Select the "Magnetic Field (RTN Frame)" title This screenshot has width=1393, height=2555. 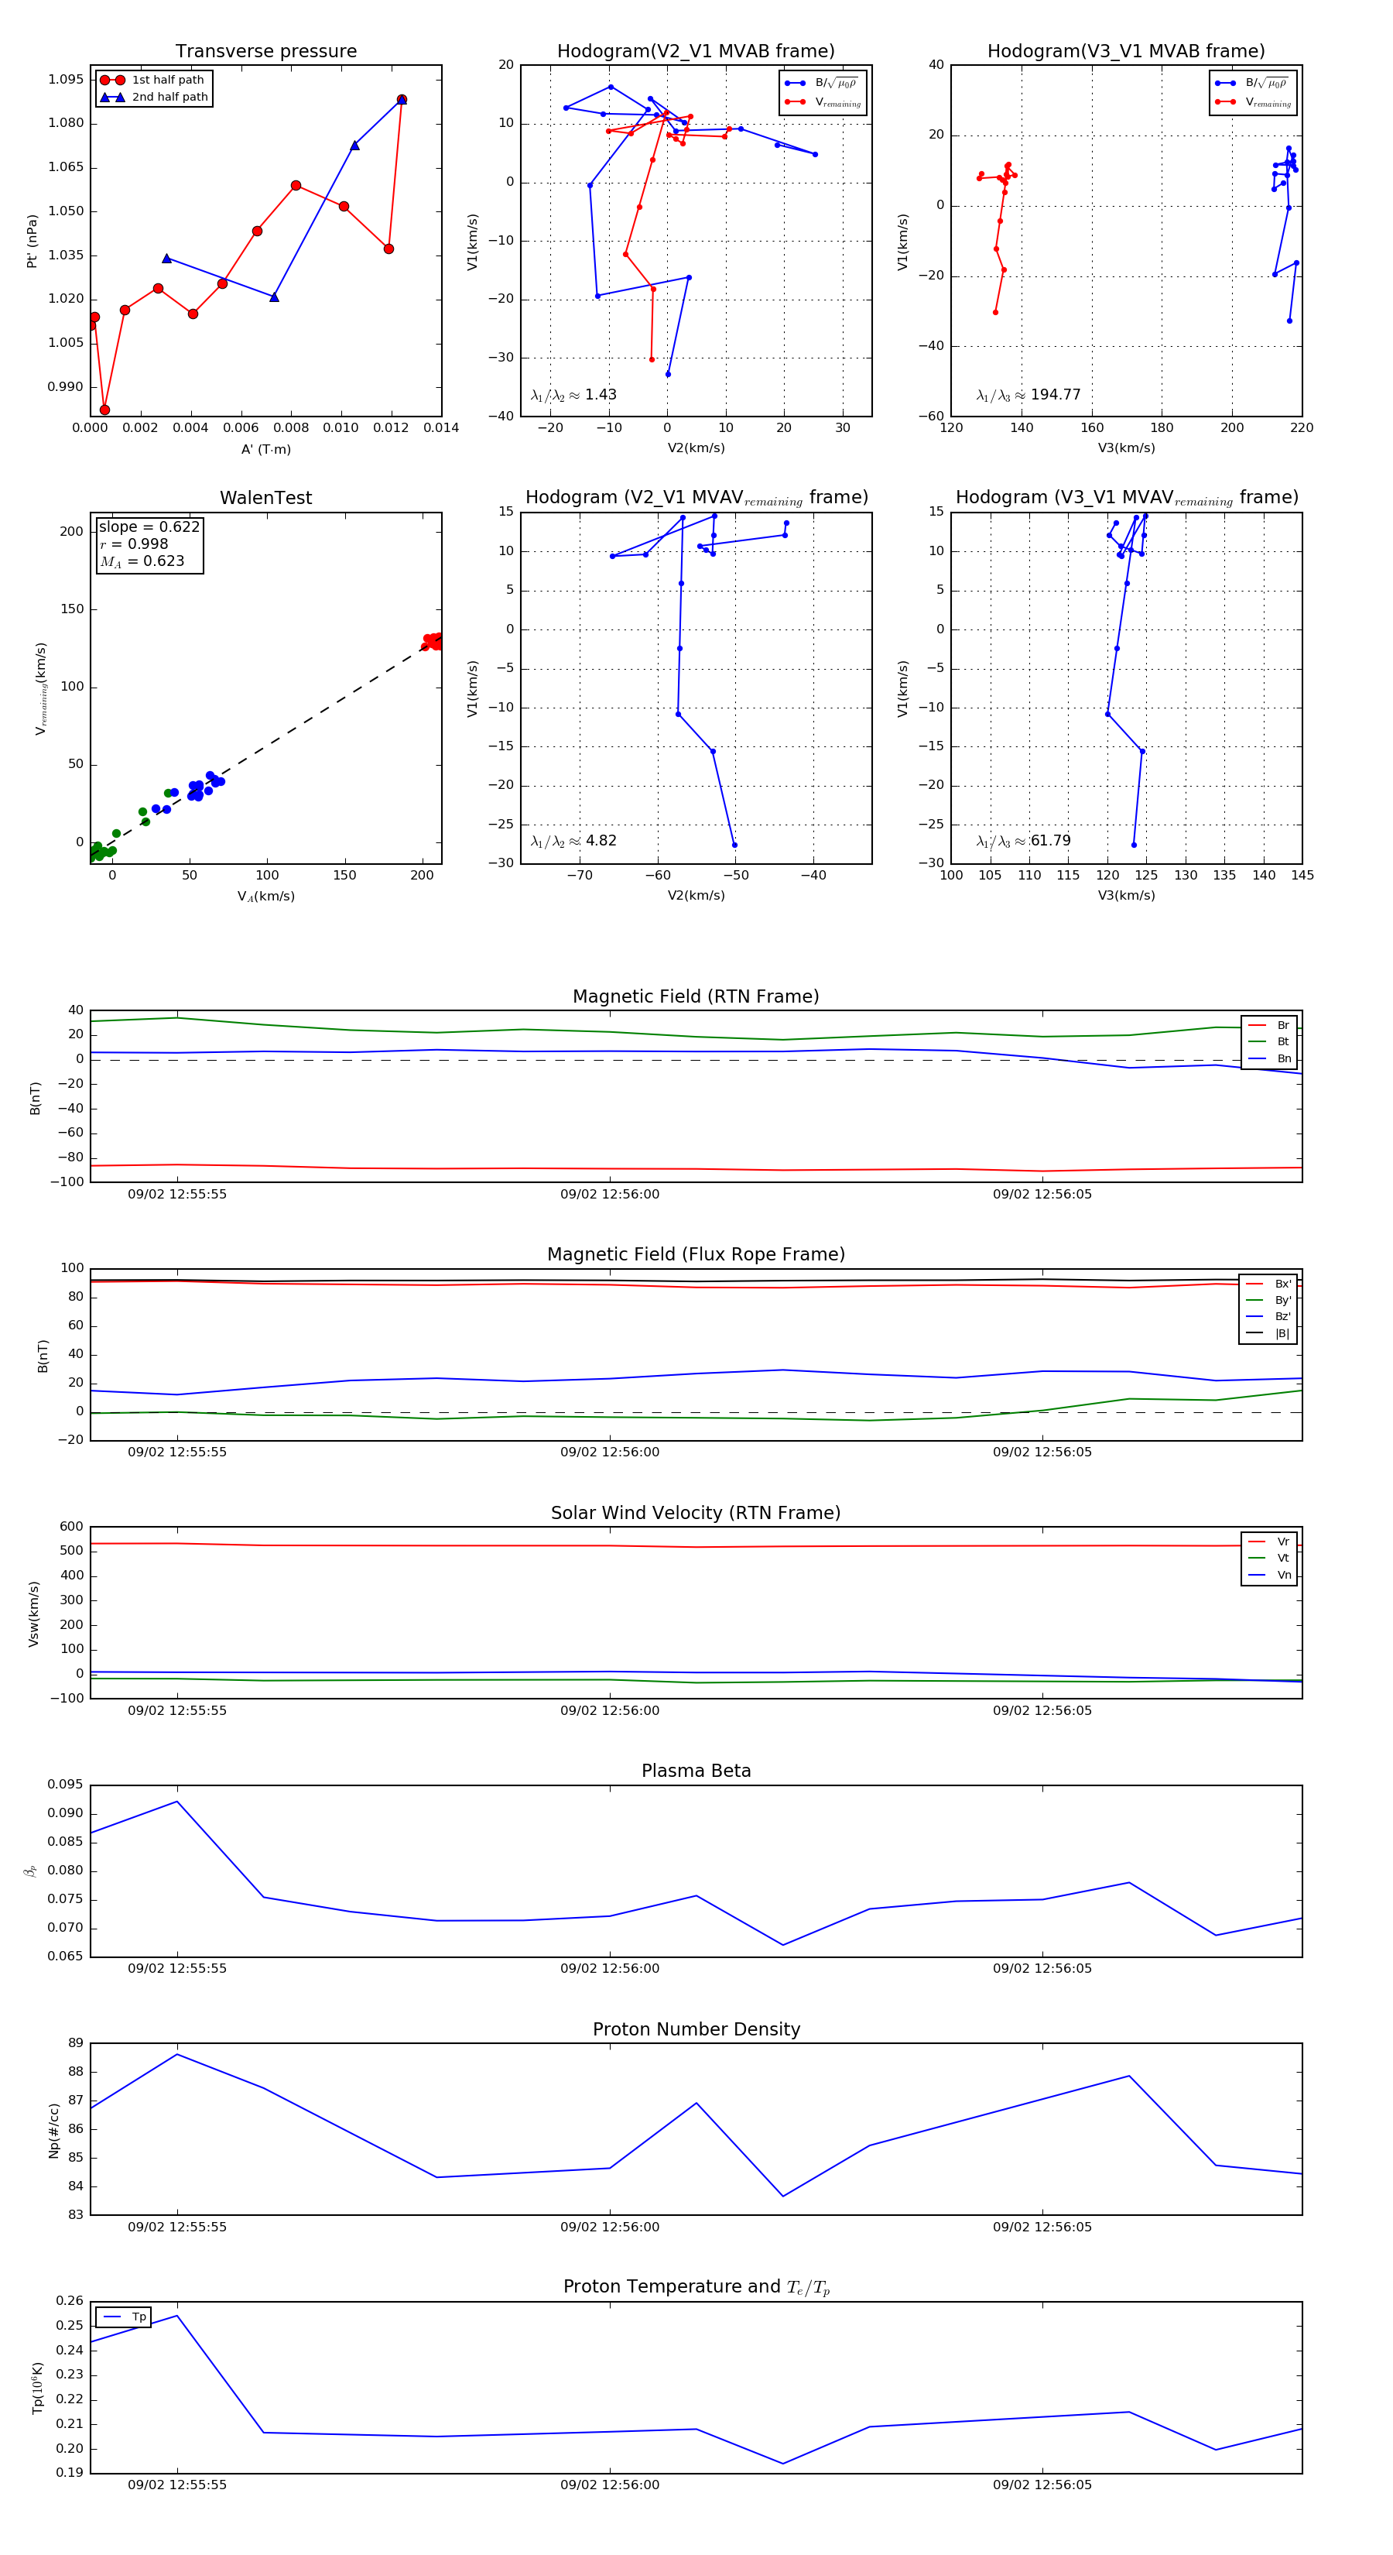tap(696, 996)
